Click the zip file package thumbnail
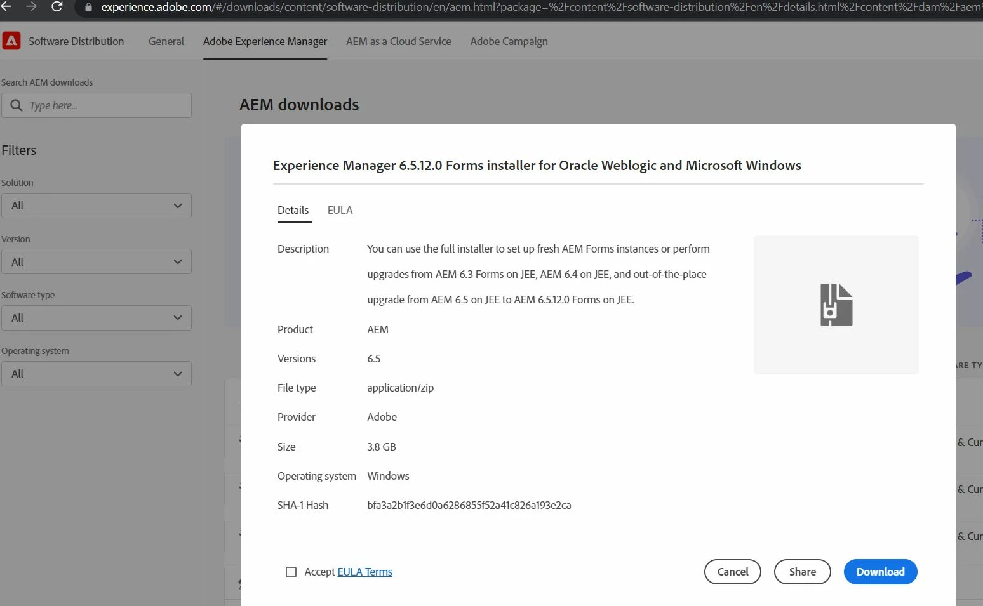 tap(836, 305)
